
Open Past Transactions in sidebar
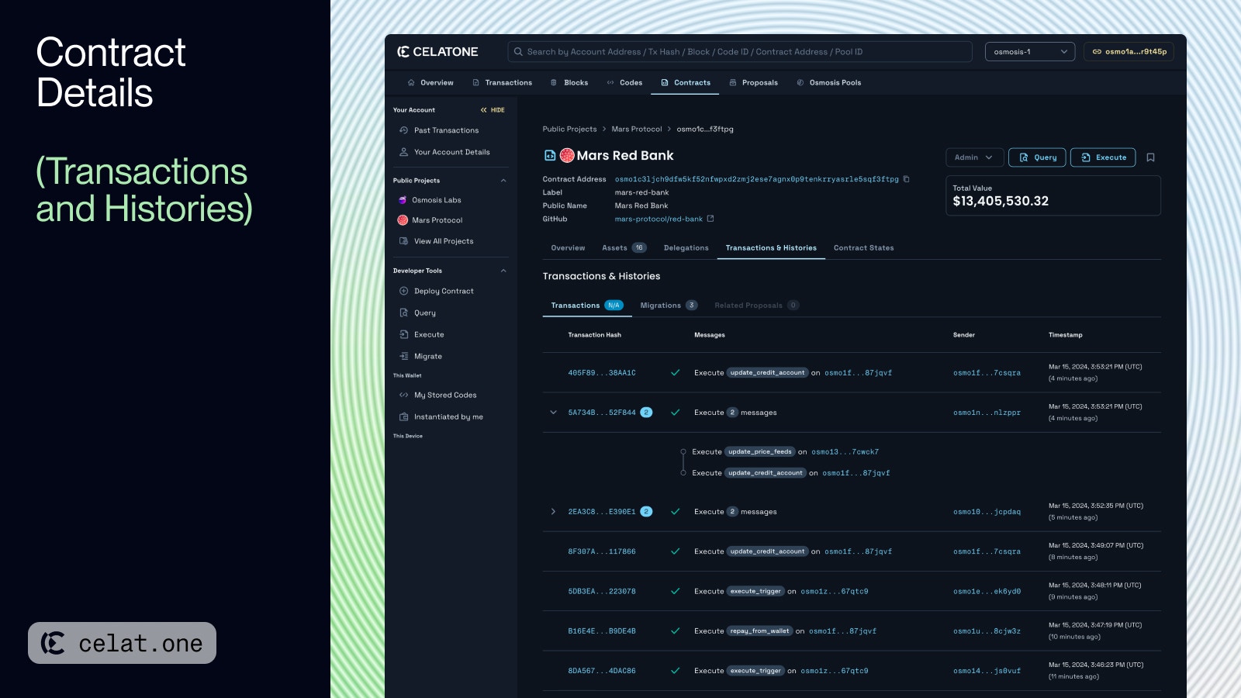coord(446,130)
